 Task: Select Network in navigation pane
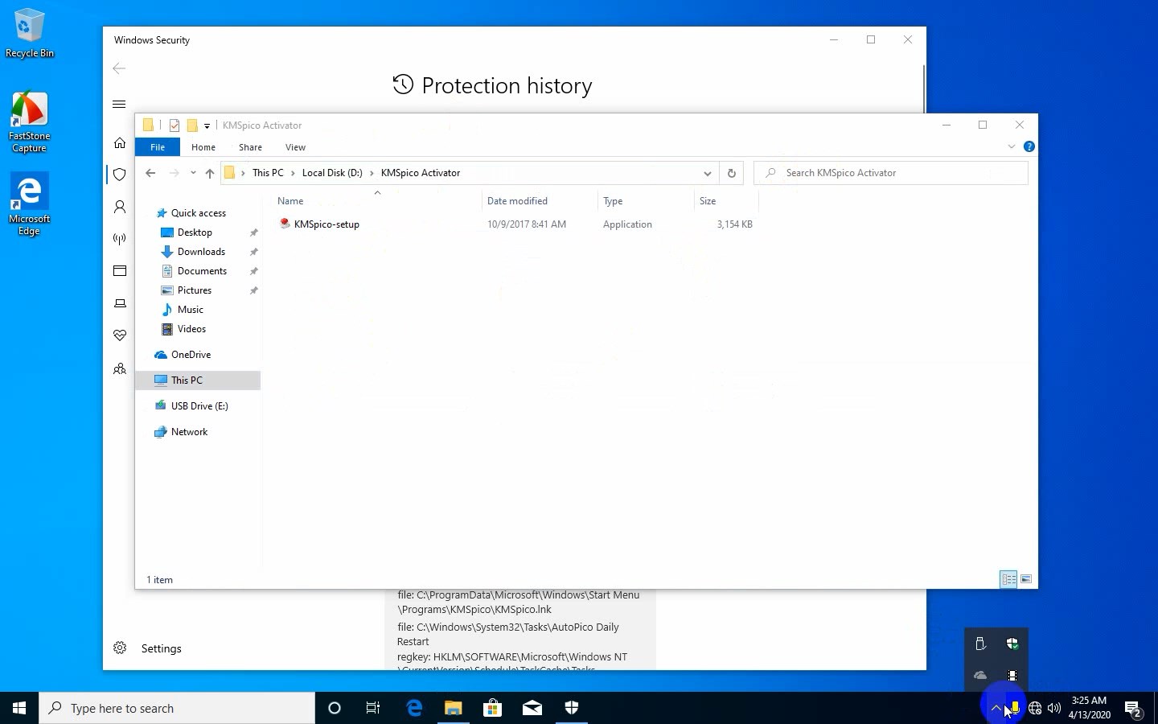coord(189,432)
